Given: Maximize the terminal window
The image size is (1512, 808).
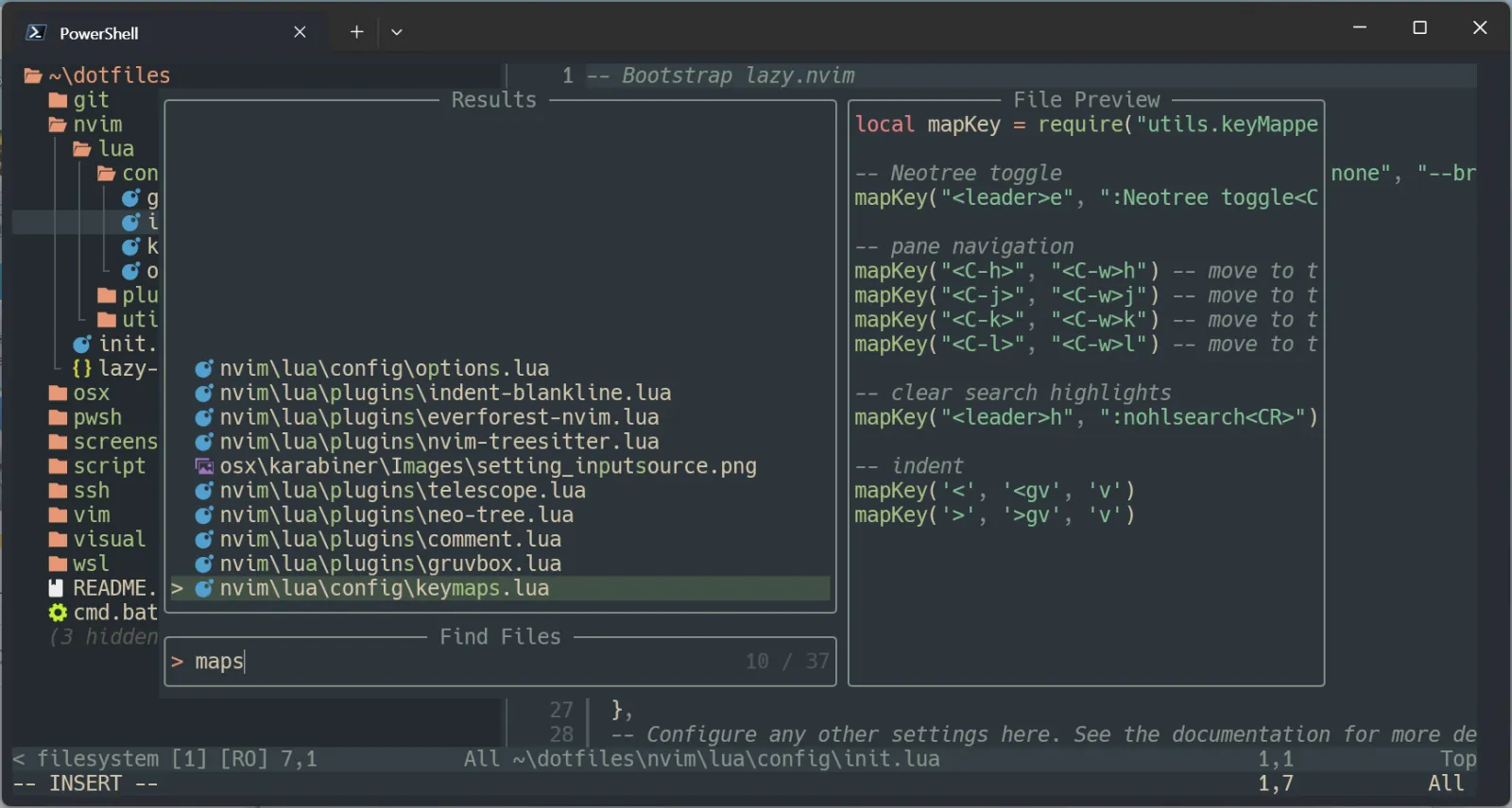Looking at the screenshot, I should (x=1419, y=28).
